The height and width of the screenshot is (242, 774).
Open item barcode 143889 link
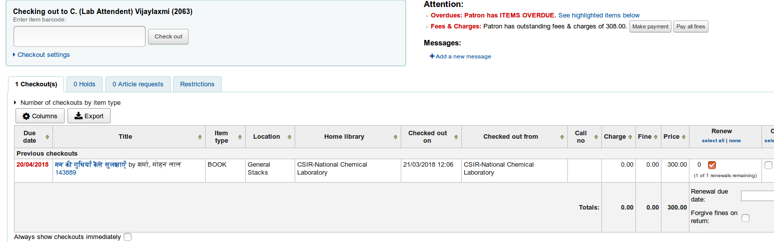pos(66,173)
